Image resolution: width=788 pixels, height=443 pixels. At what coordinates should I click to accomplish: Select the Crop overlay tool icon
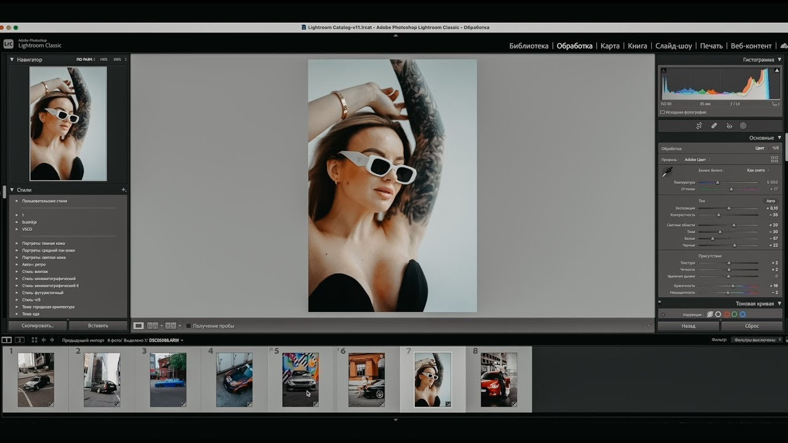pyautogui.click(x=699, y=126)
